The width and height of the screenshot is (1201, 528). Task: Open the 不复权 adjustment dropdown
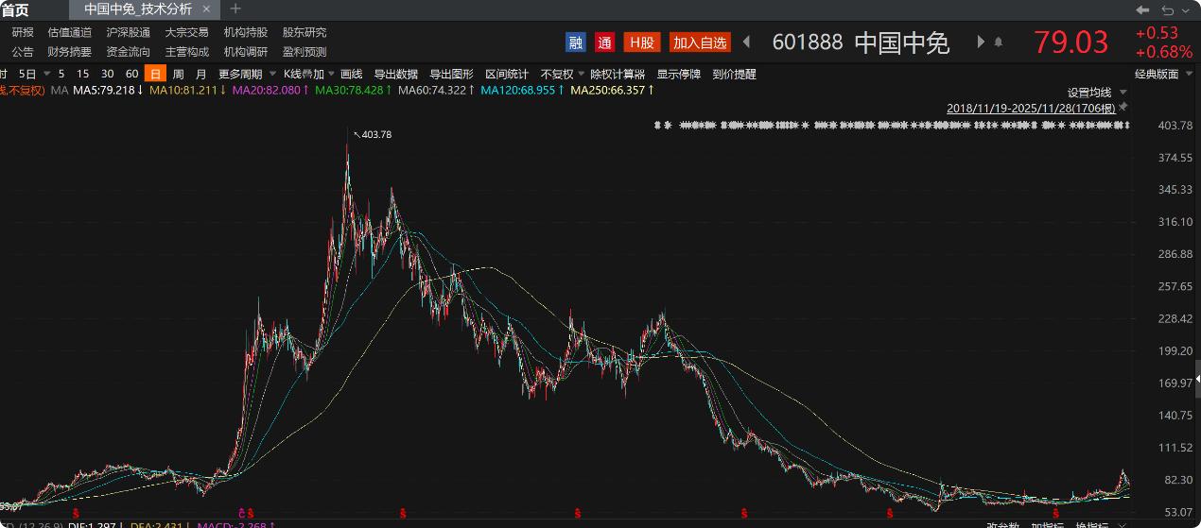pos(562,74)
